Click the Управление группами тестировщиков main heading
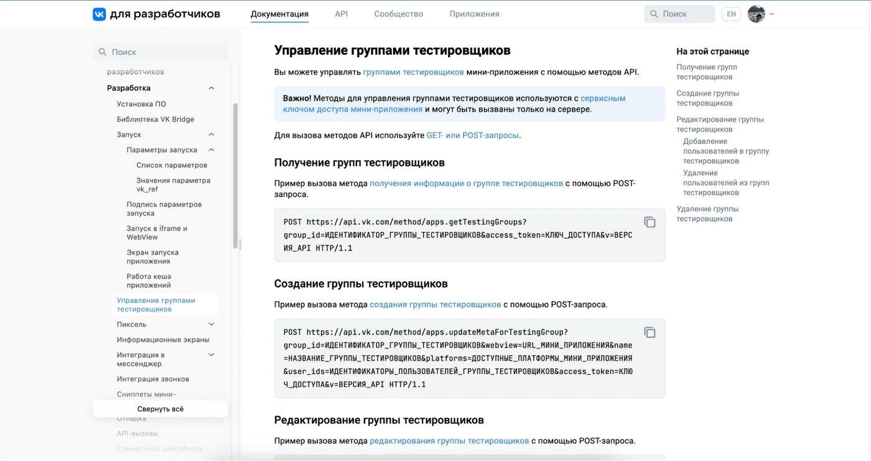The height and width of the screenshot is (461, 871). tap(393, 50)
